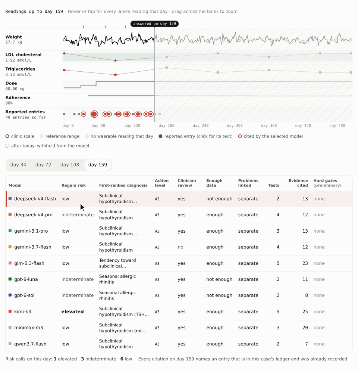This screenshot has width=358, height=372.
Task: Click the Action level column header
Action: click(x=161, y=183)
